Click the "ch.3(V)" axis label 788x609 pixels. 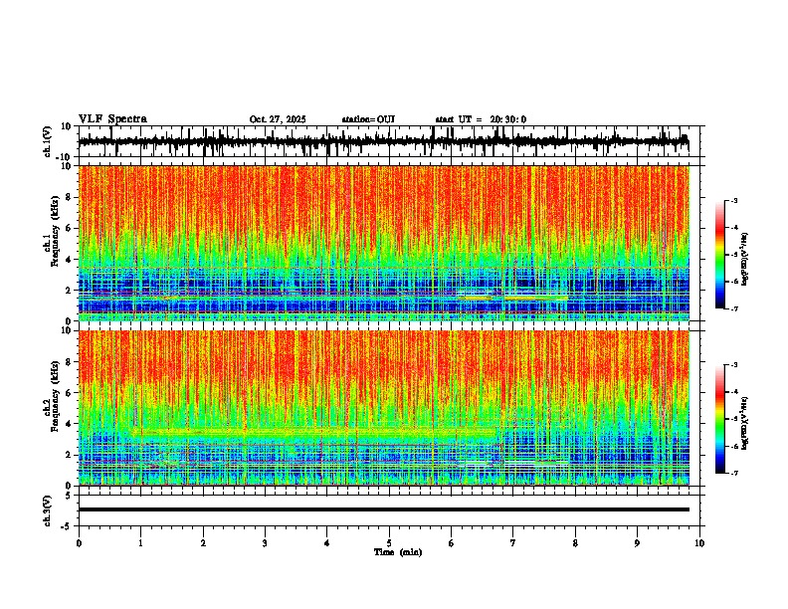[48, 510]
